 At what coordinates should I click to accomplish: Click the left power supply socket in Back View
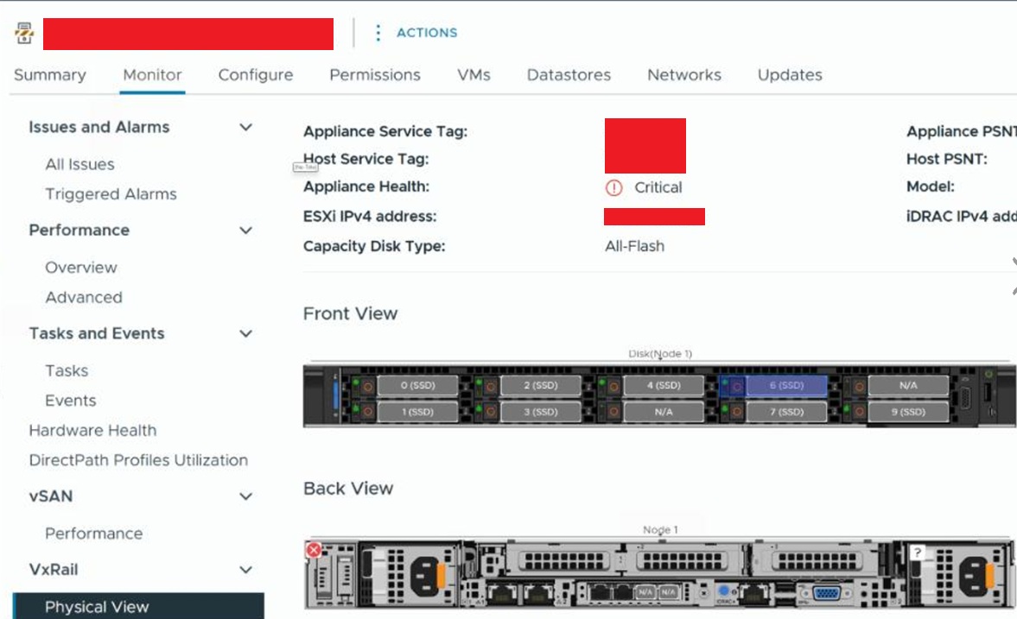(423, 576)
